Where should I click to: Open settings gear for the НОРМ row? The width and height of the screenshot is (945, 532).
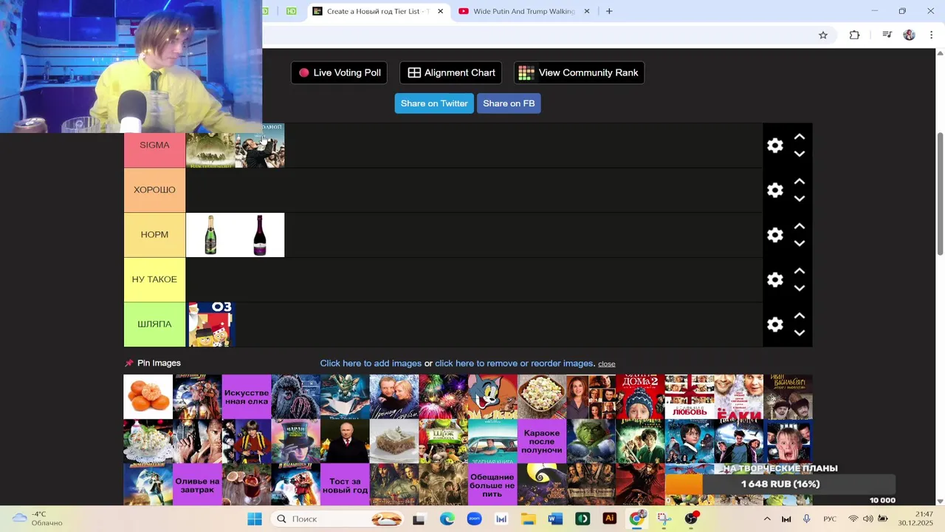pyautogui.click(x=774, y=235)
